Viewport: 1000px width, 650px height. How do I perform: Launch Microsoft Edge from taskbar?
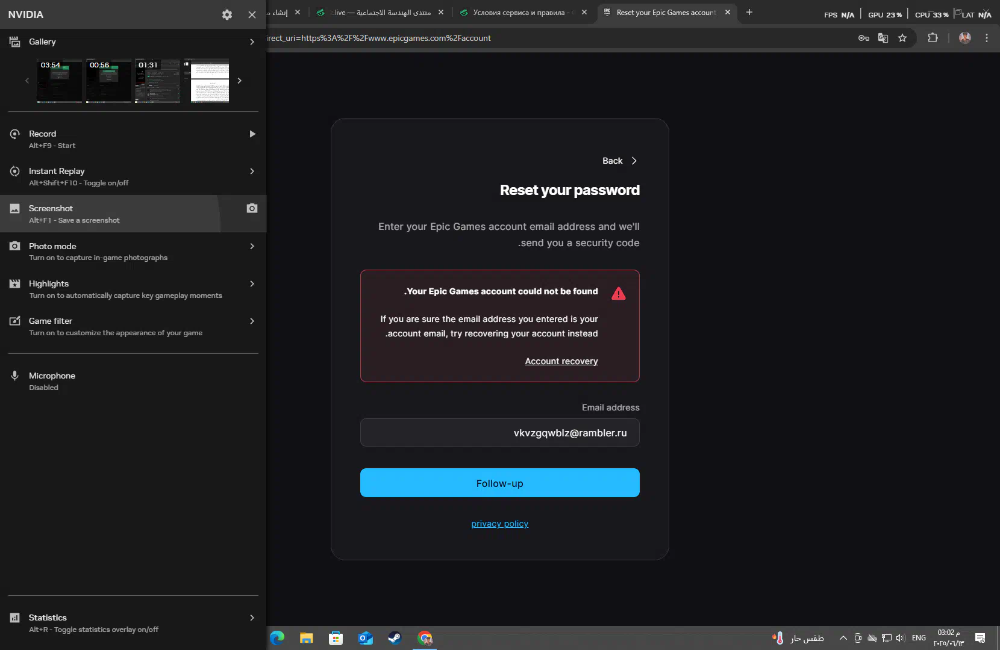click(x=277, y=638)
